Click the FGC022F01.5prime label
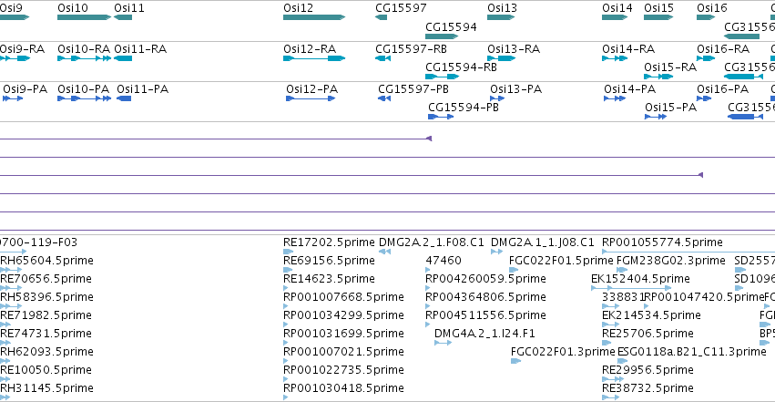 pyautogui.click(x=562, y=261)
